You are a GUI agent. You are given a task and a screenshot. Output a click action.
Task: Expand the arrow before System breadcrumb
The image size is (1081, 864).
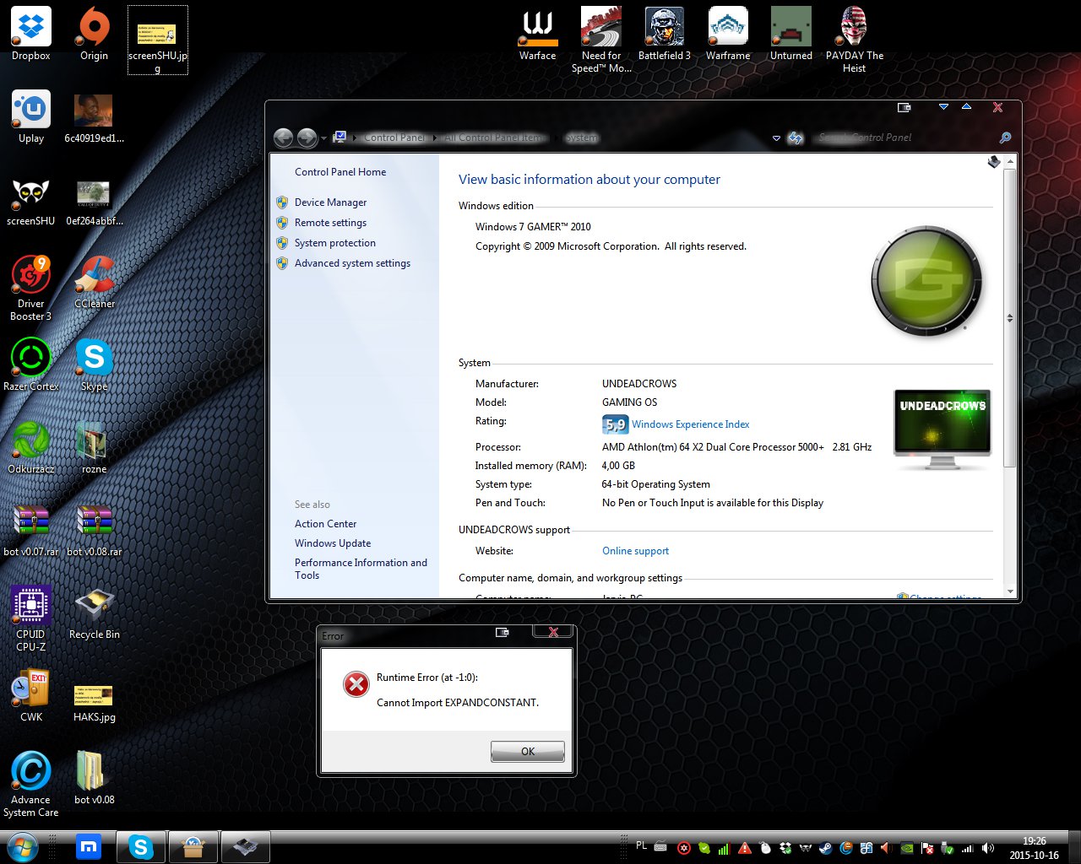tap(558, 138)
